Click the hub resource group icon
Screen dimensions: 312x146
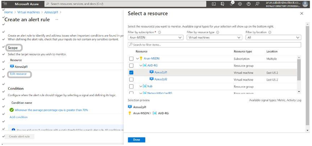click(145, 86)
